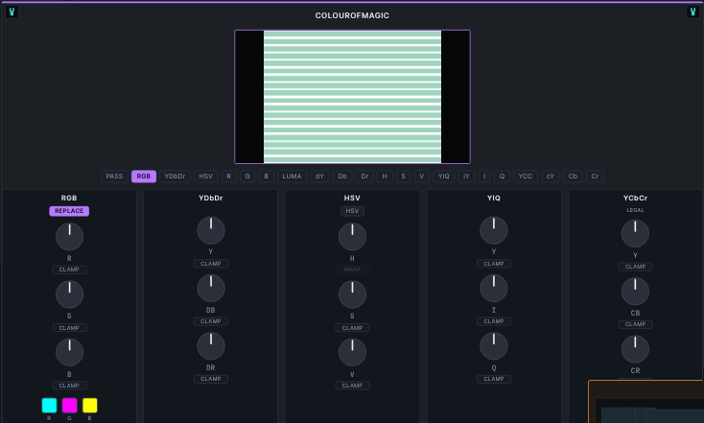Toggle CLAMP under the DR knob
Viewport: 704px width, 423px height.
[x=211, y=379]
